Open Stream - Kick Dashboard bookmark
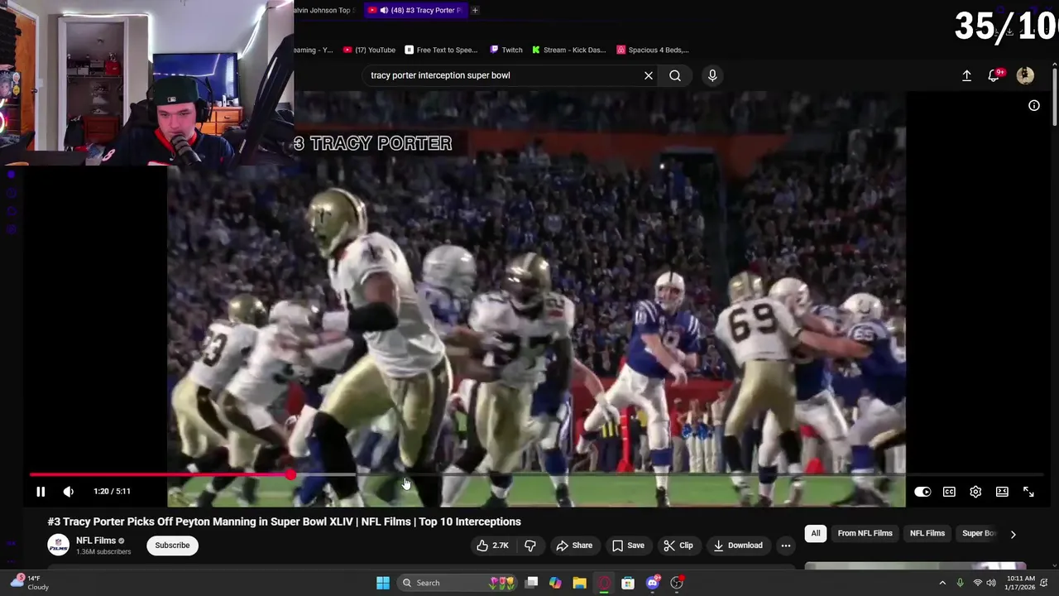The height and width of the screenshot is (596, 1059). click(569, 50)
